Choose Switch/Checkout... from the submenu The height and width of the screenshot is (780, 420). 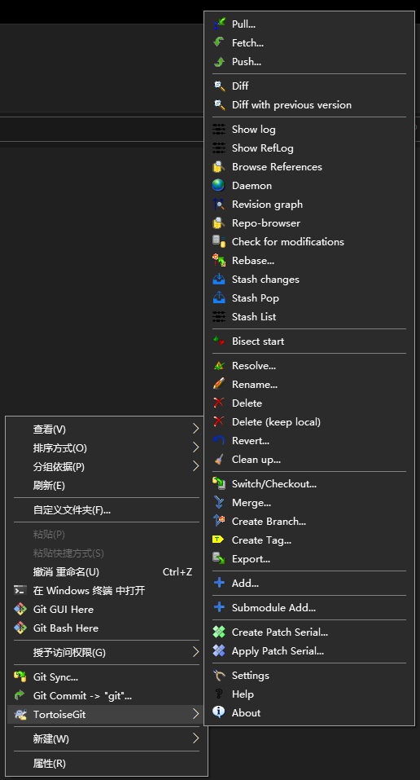(309, 483)
